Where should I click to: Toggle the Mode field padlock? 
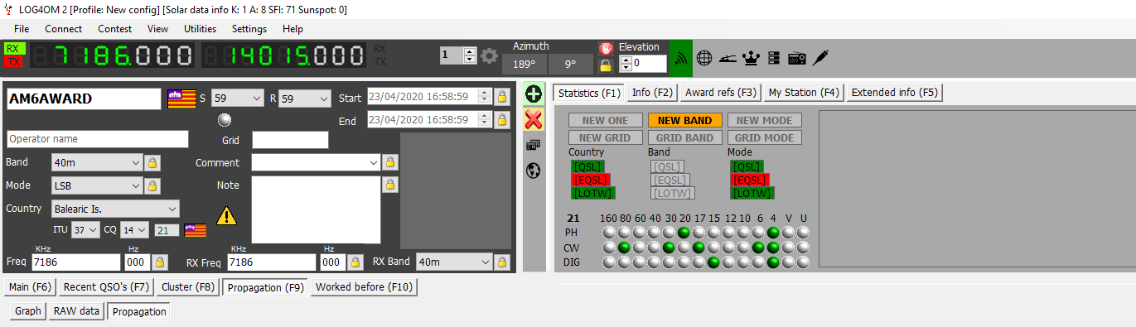tap(153, 185)
